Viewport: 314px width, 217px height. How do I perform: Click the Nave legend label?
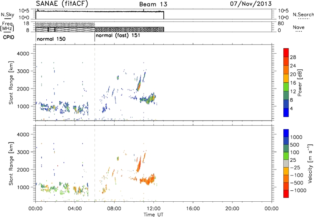(x=299, y=27)
